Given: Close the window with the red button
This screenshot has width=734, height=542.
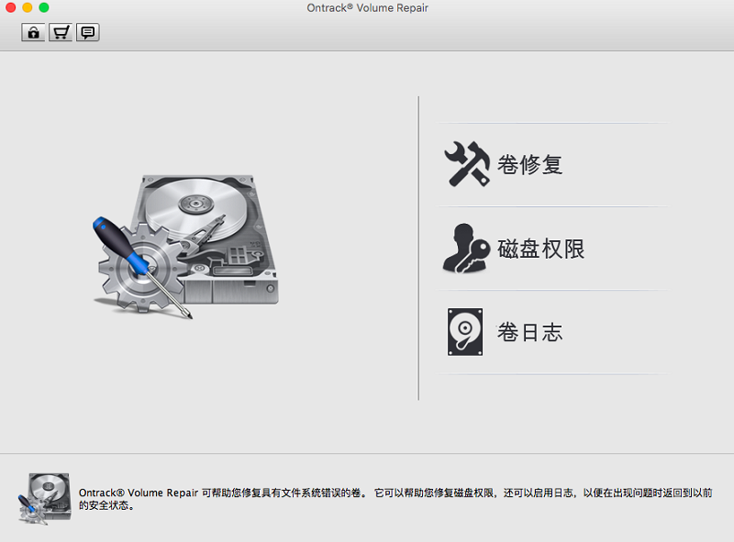Looking at the screenshot, I should coord(11,8).
